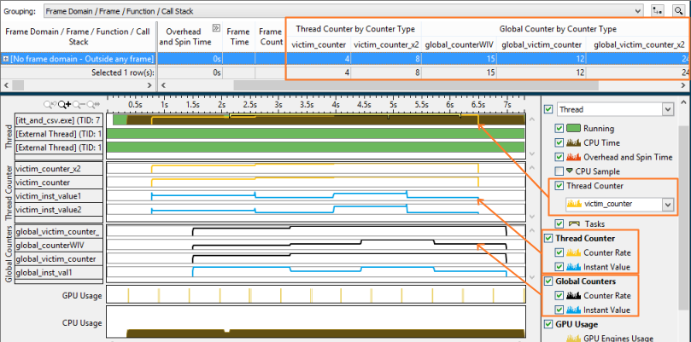Screen dimensions: 691x342
Task: Click left arrow of columns horizontal scrollbar
Action: (x=163, y=85)
